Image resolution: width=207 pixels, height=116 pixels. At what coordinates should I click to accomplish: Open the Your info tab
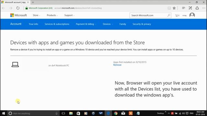33,24
